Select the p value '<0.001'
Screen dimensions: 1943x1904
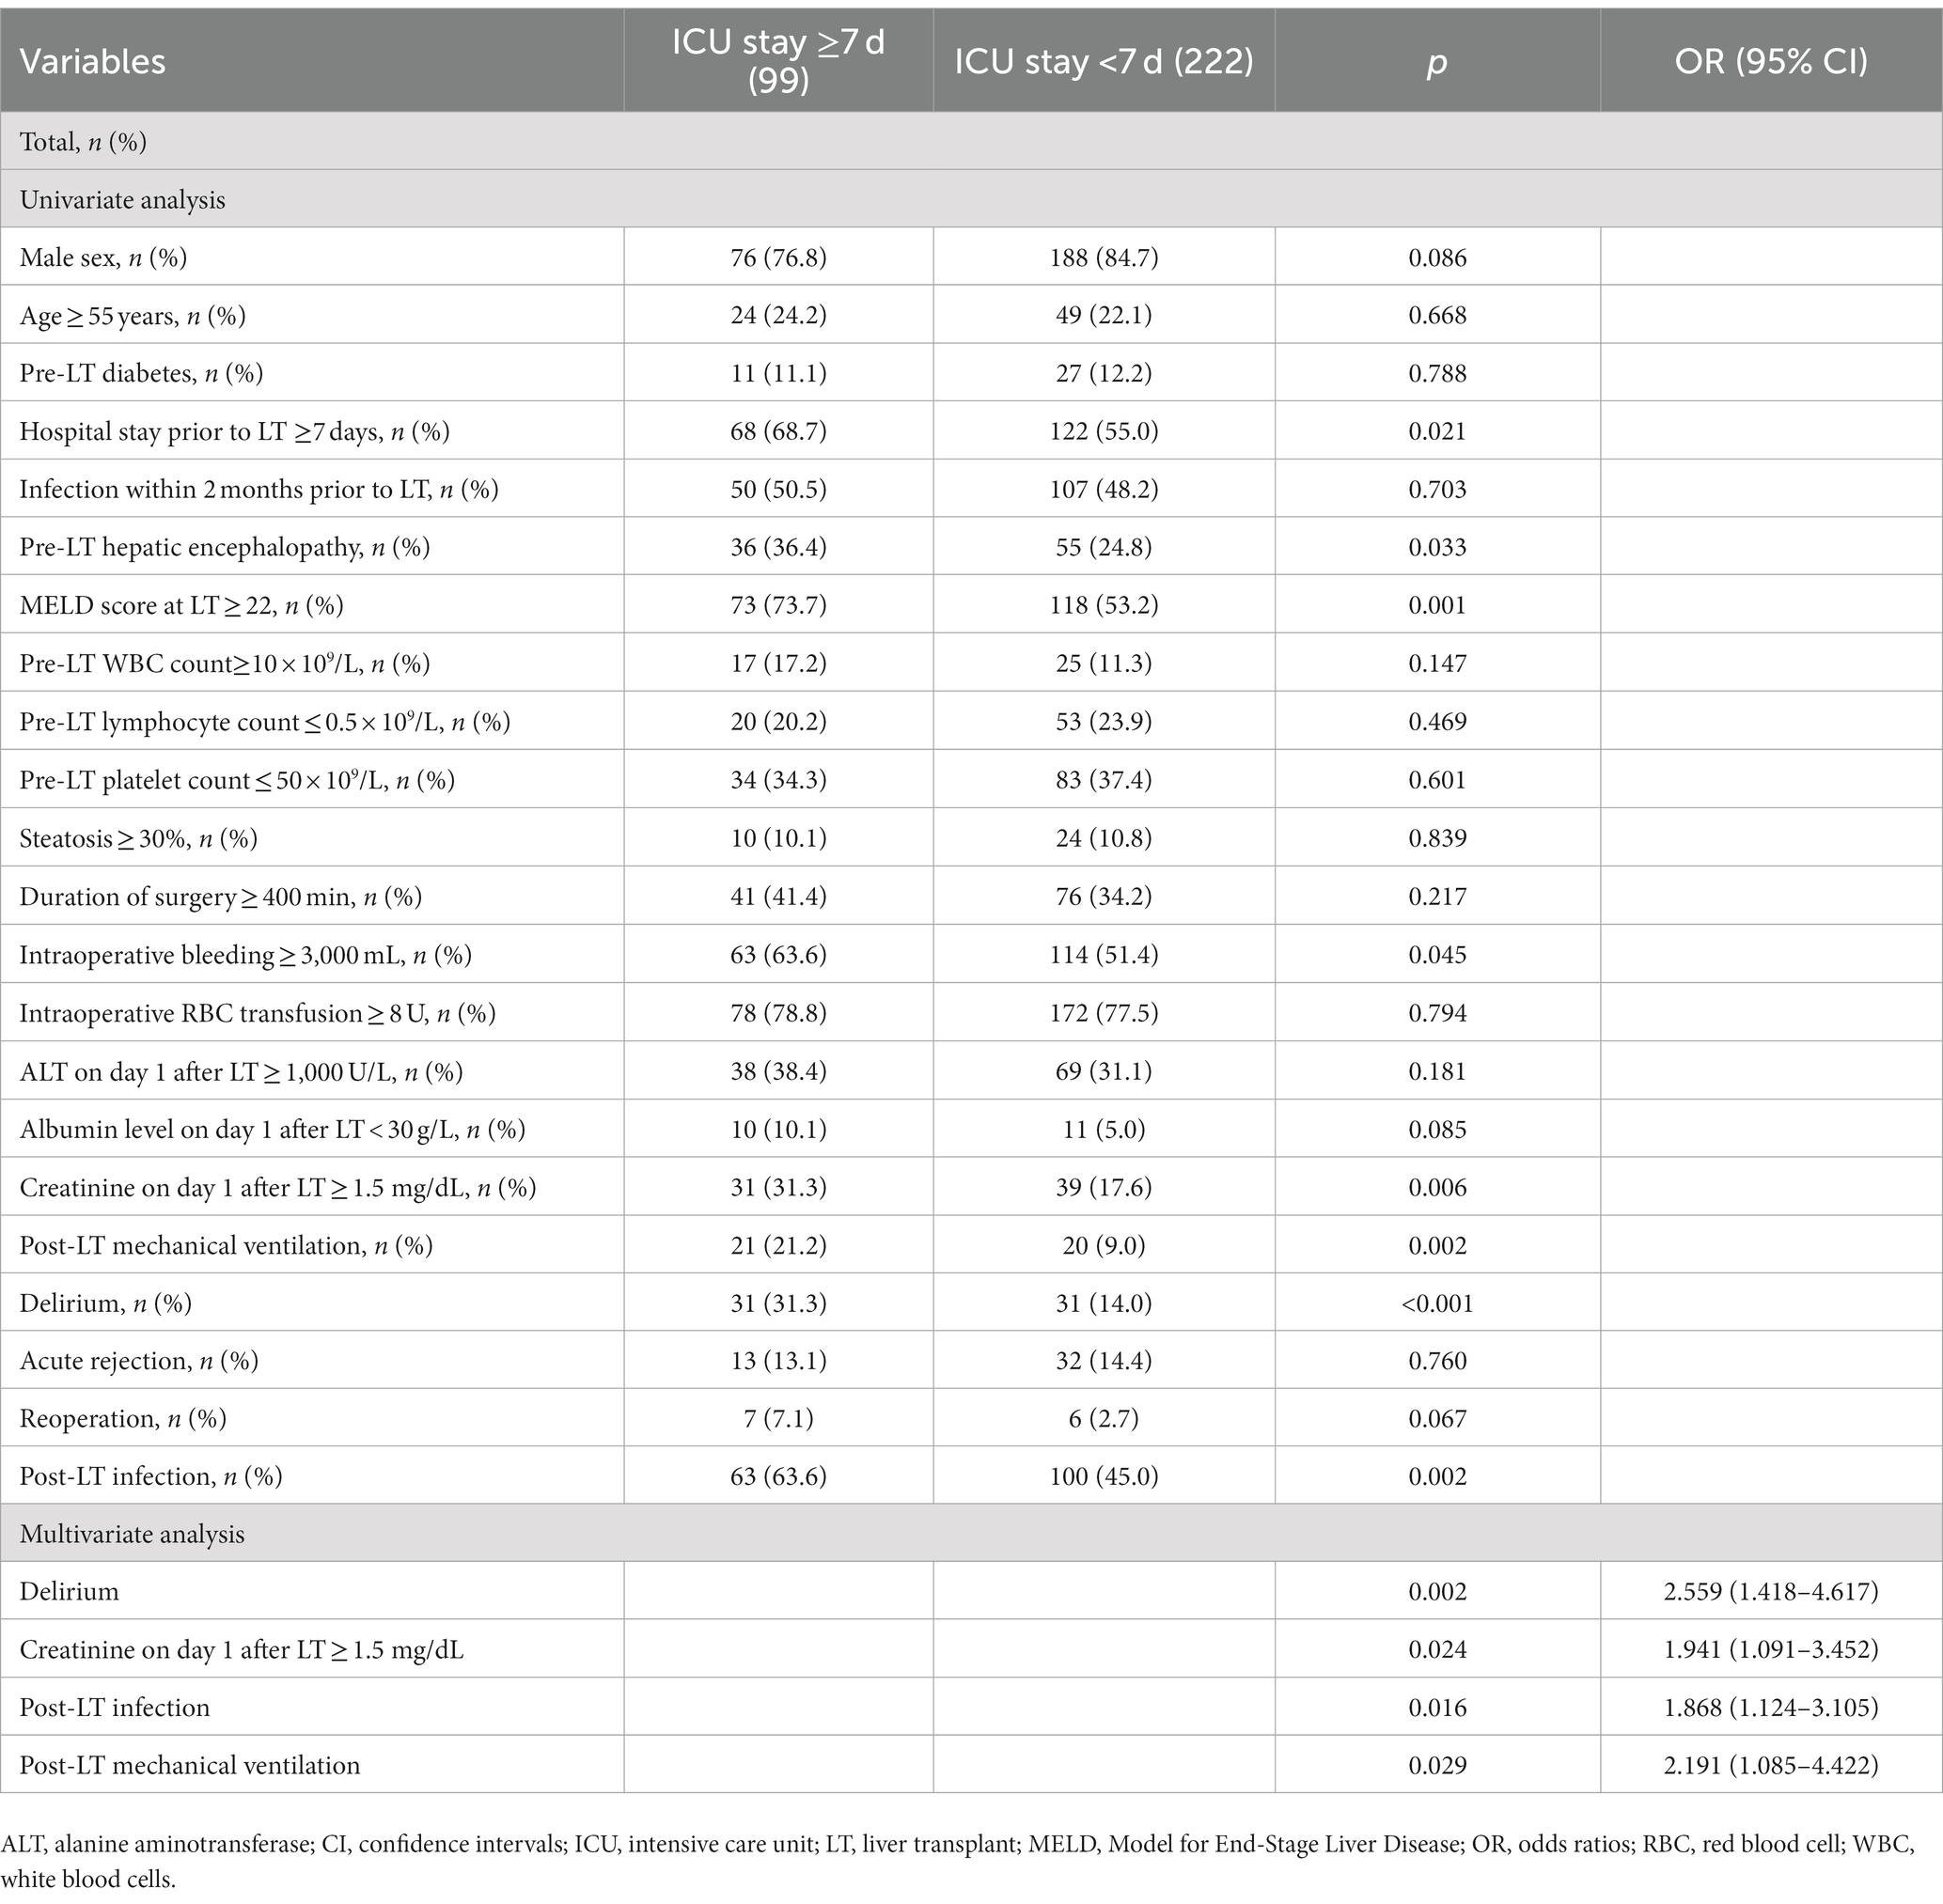click(1437, 1303)
